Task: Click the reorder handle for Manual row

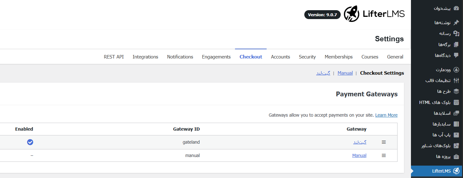Action: click(384, 155)
